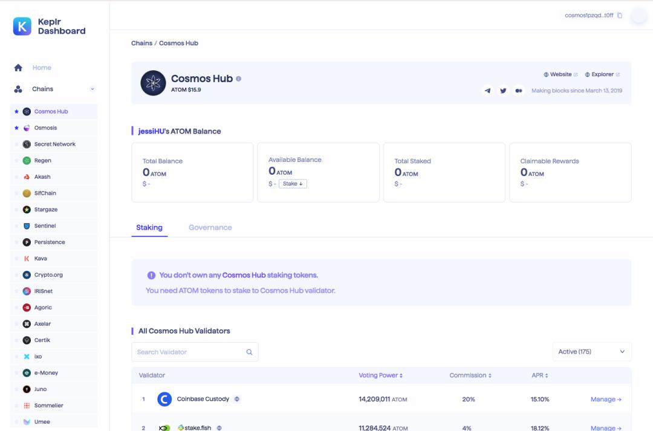
Task: Open the Cosmos Hub Twitter page
Action: 503,91
